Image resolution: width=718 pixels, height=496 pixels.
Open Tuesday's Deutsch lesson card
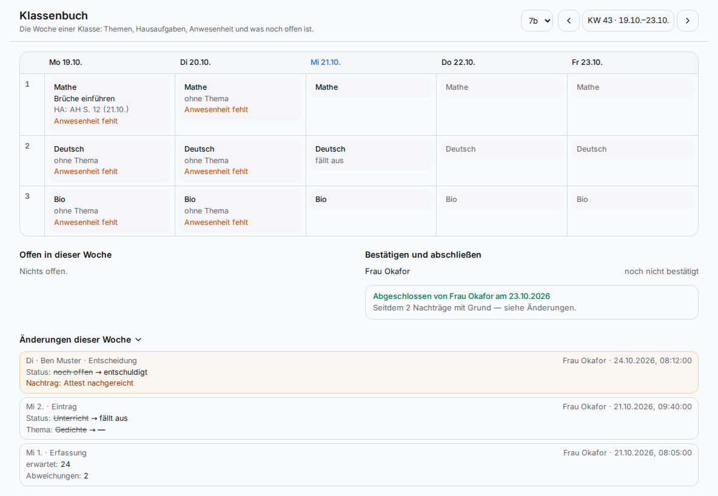[x=240, y=160]
